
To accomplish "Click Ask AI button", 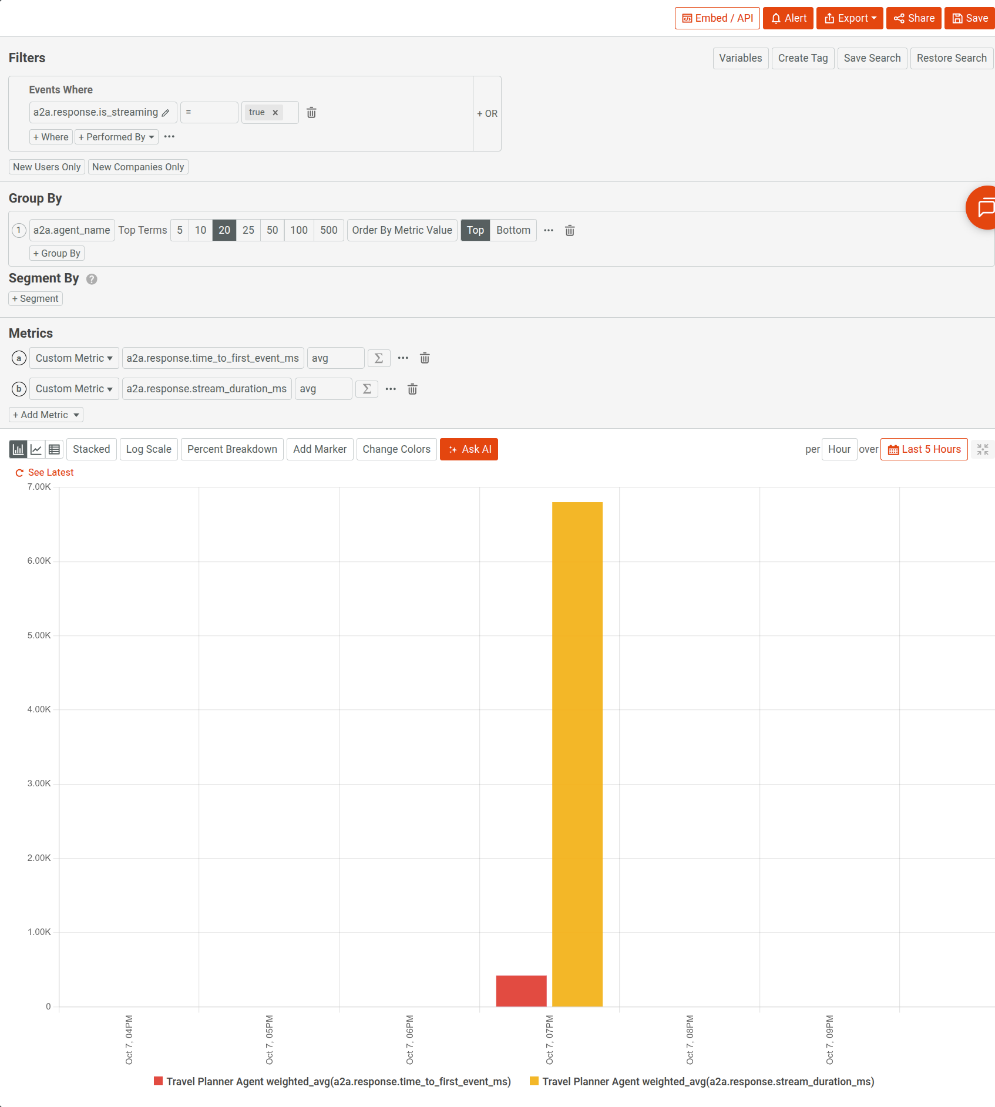I will coord(469,449).
